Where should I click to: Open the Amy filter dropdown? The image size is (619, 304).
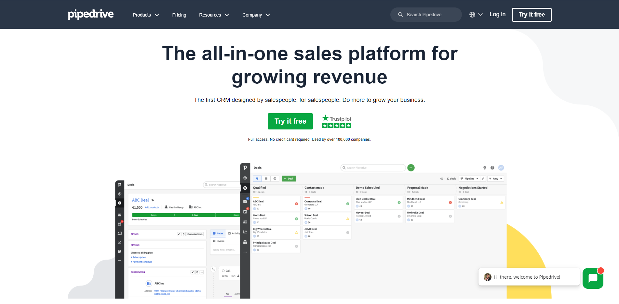pos(495,179)
